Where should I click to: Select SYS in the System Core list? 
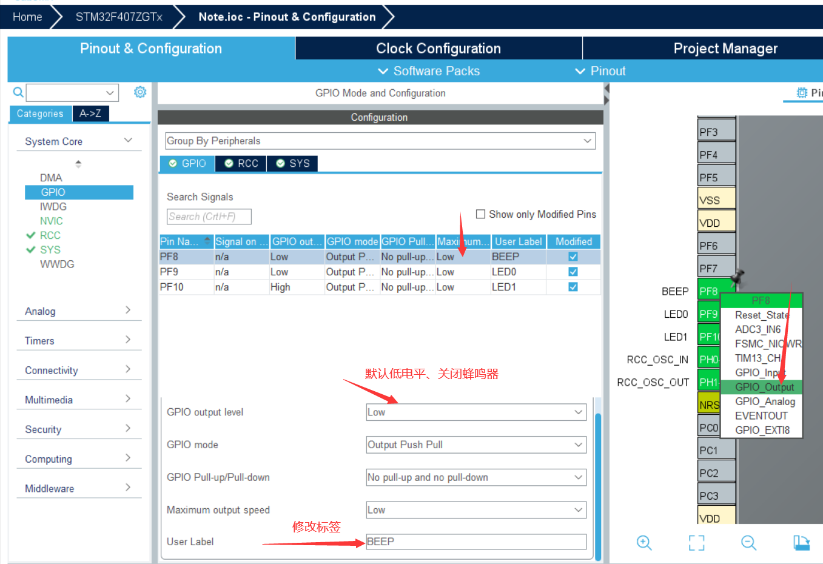pyautogui.click(x=50, y=250)
